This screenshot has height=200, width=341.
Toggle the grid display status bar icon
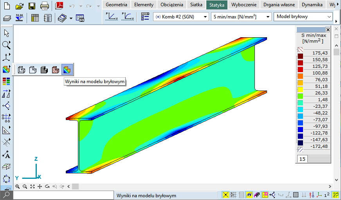point(296,195)
